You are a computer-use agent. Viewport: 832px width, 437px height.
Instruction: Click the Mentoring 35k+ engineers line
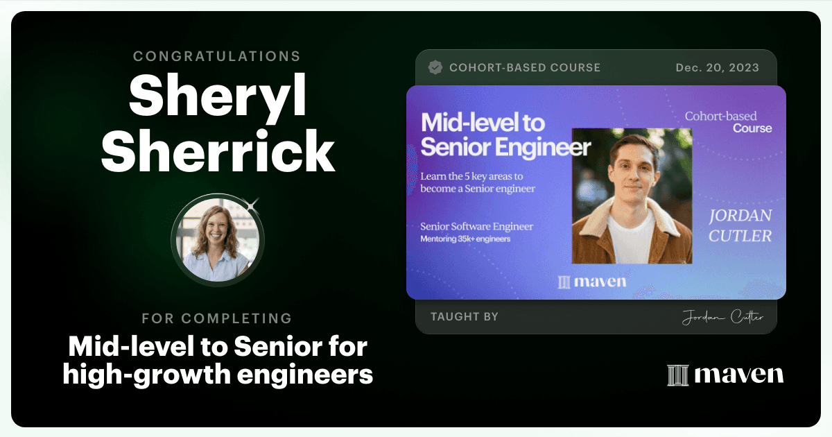point(464,239)
